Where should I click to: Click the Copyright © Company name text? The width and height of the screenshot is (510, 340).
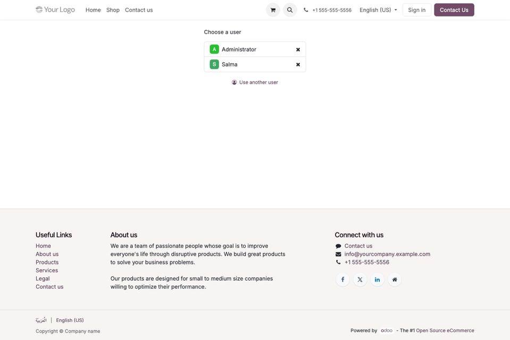pyautogui.click(x=68, y=331)
